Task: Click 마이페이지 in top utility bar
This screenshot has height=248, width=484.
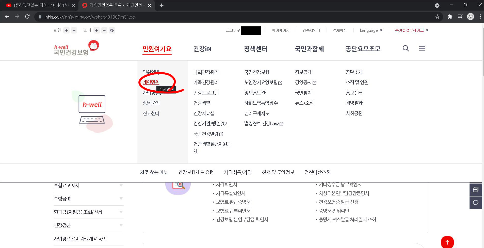Action: [281, 30]
